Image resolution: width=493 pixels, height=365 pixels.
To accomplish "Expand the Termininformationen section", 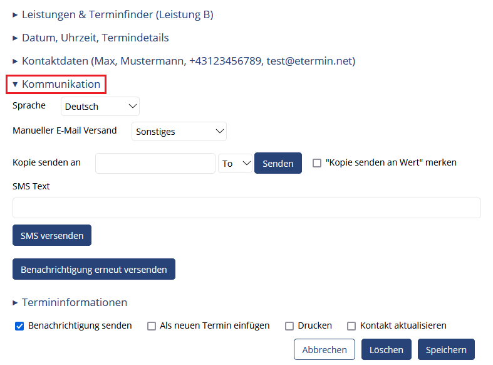I will (70, 302).
